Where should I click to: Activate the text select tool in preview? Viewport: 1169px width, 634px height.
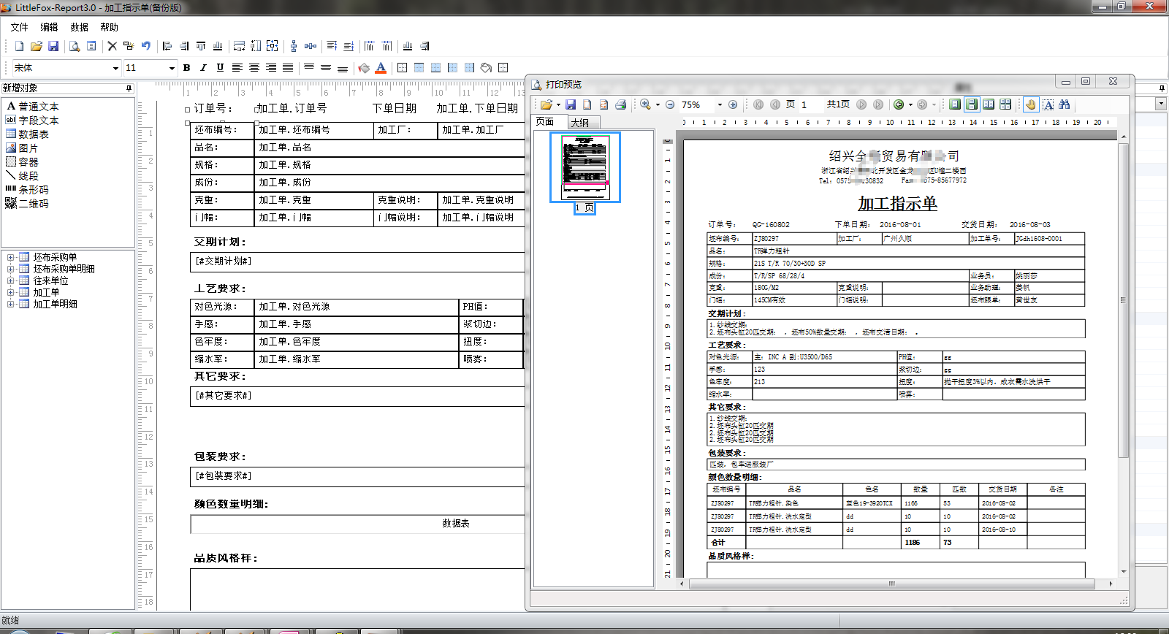point(1048,104)
